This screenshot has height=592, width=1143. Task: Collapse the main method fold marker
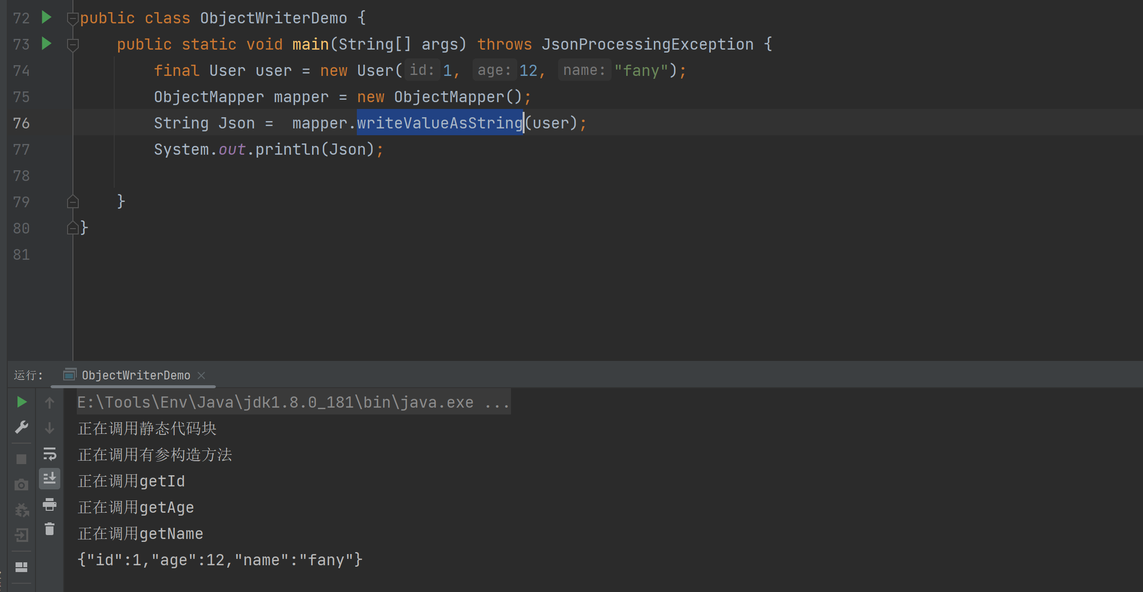pyautogui.click(x=72, y=45)
